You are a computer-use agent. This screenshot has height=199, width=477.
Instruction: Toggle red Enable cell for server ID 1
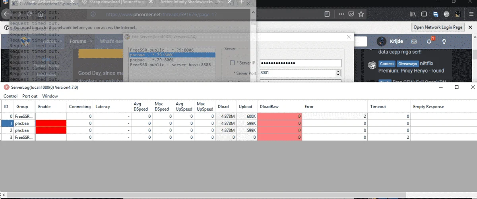[x=51, y=123]
